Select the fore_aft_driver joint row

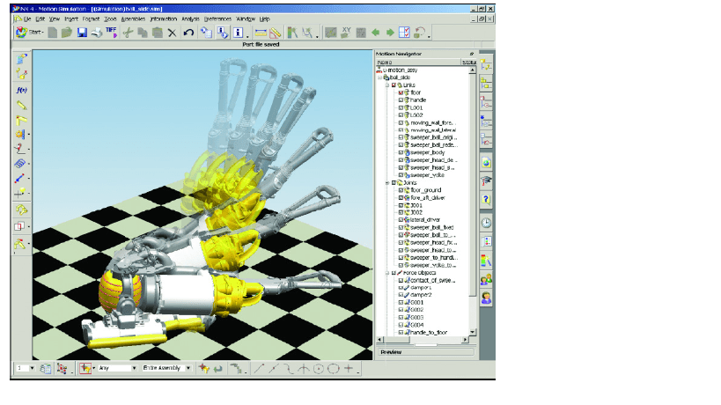pyautogui.click(x=428, y=198)
